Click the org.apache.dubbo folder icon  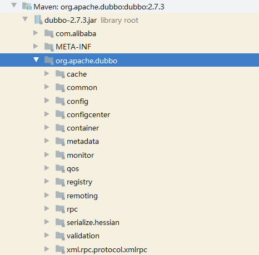(x=49, y=61)
